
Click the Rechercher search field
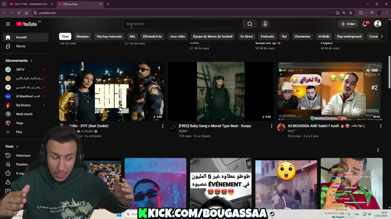pyautogui.click(x=183, y=24)
